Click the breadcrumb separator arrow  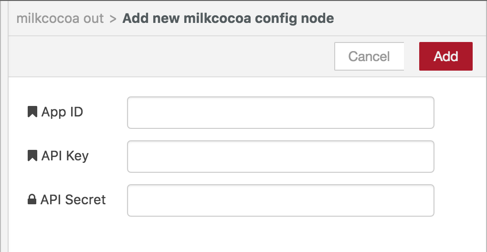point(113,19)
